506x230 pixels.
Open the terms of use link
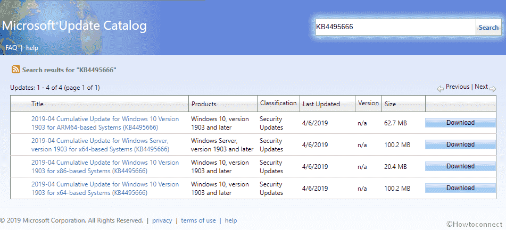coord(198,220)
